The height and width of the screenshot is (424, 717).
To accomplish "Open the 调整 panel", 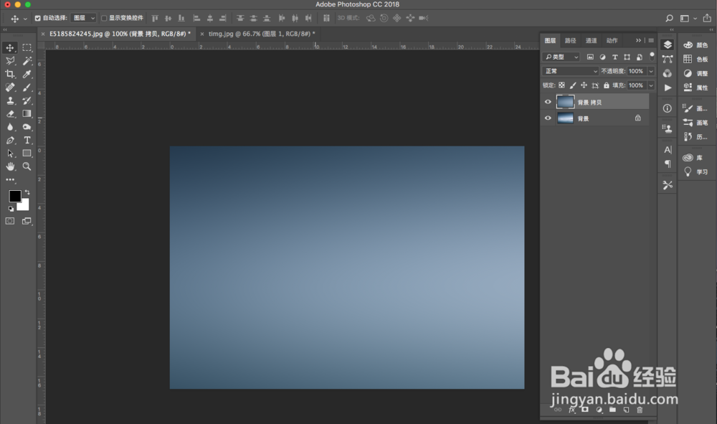I will pyautogui.click(x=695, y=73).
